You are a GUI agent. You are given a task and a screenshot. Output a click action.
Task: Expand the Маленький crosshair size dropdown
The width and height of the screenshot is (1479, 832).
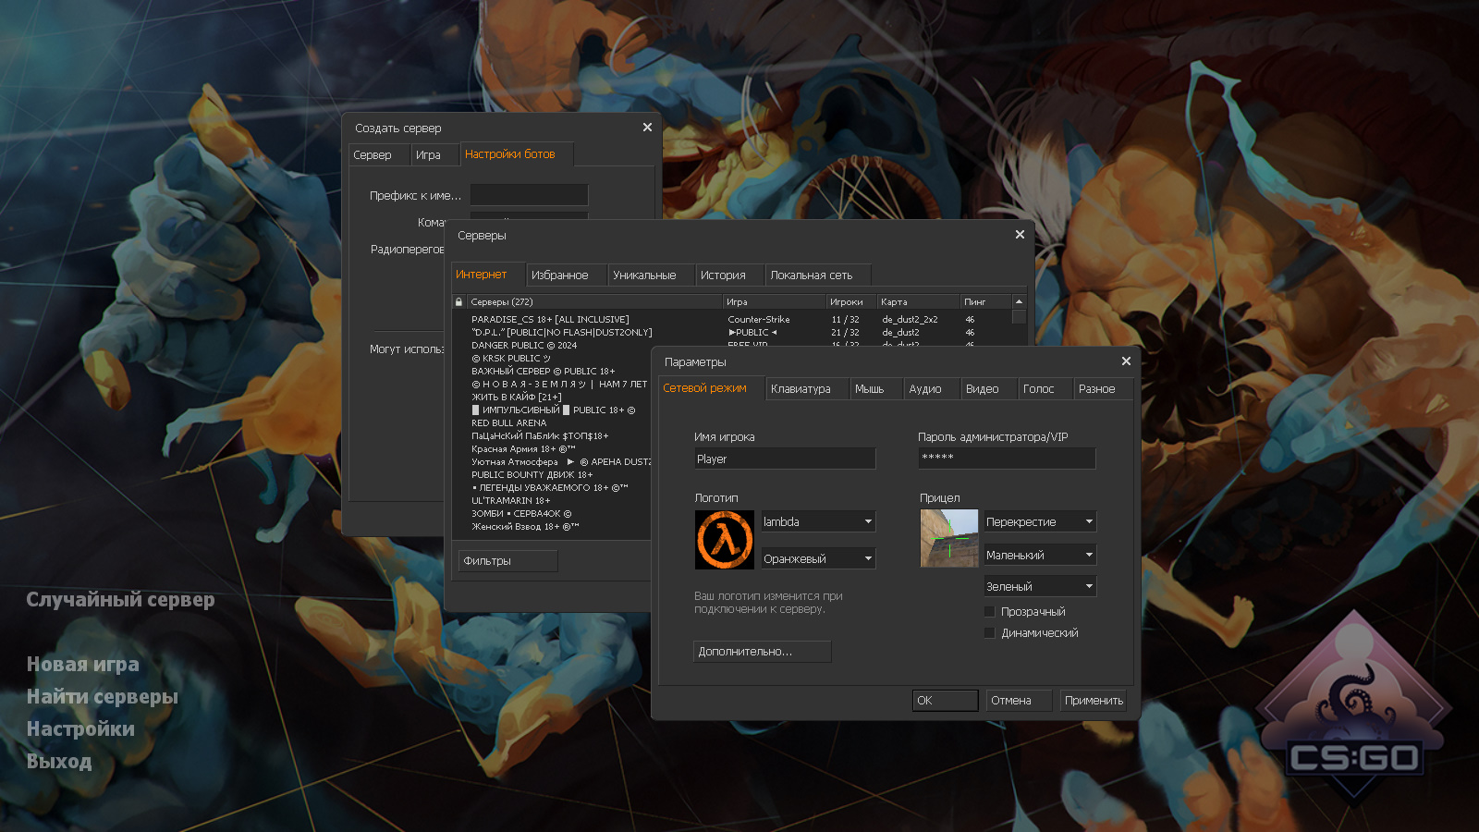click(x=1039, y=556)
